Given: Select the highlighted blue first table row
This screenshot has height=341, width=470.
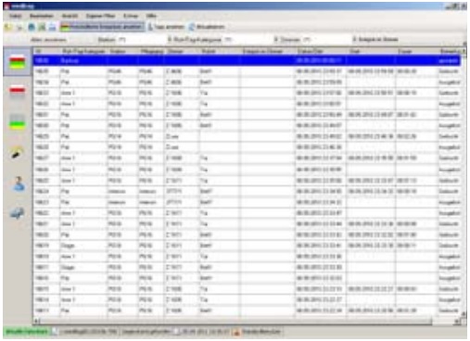Looking at the screenshot, I should click(x=247, y=60).
